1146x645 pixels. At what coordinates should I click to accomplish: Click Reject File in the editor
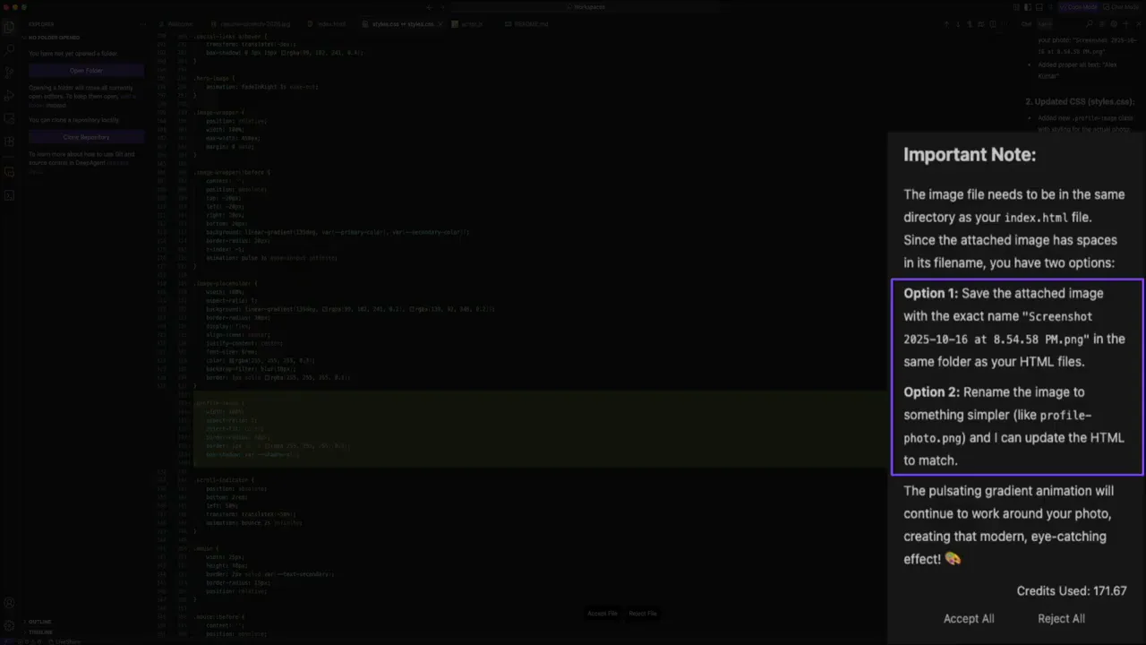pyautogui.click(x=643, y=614)
